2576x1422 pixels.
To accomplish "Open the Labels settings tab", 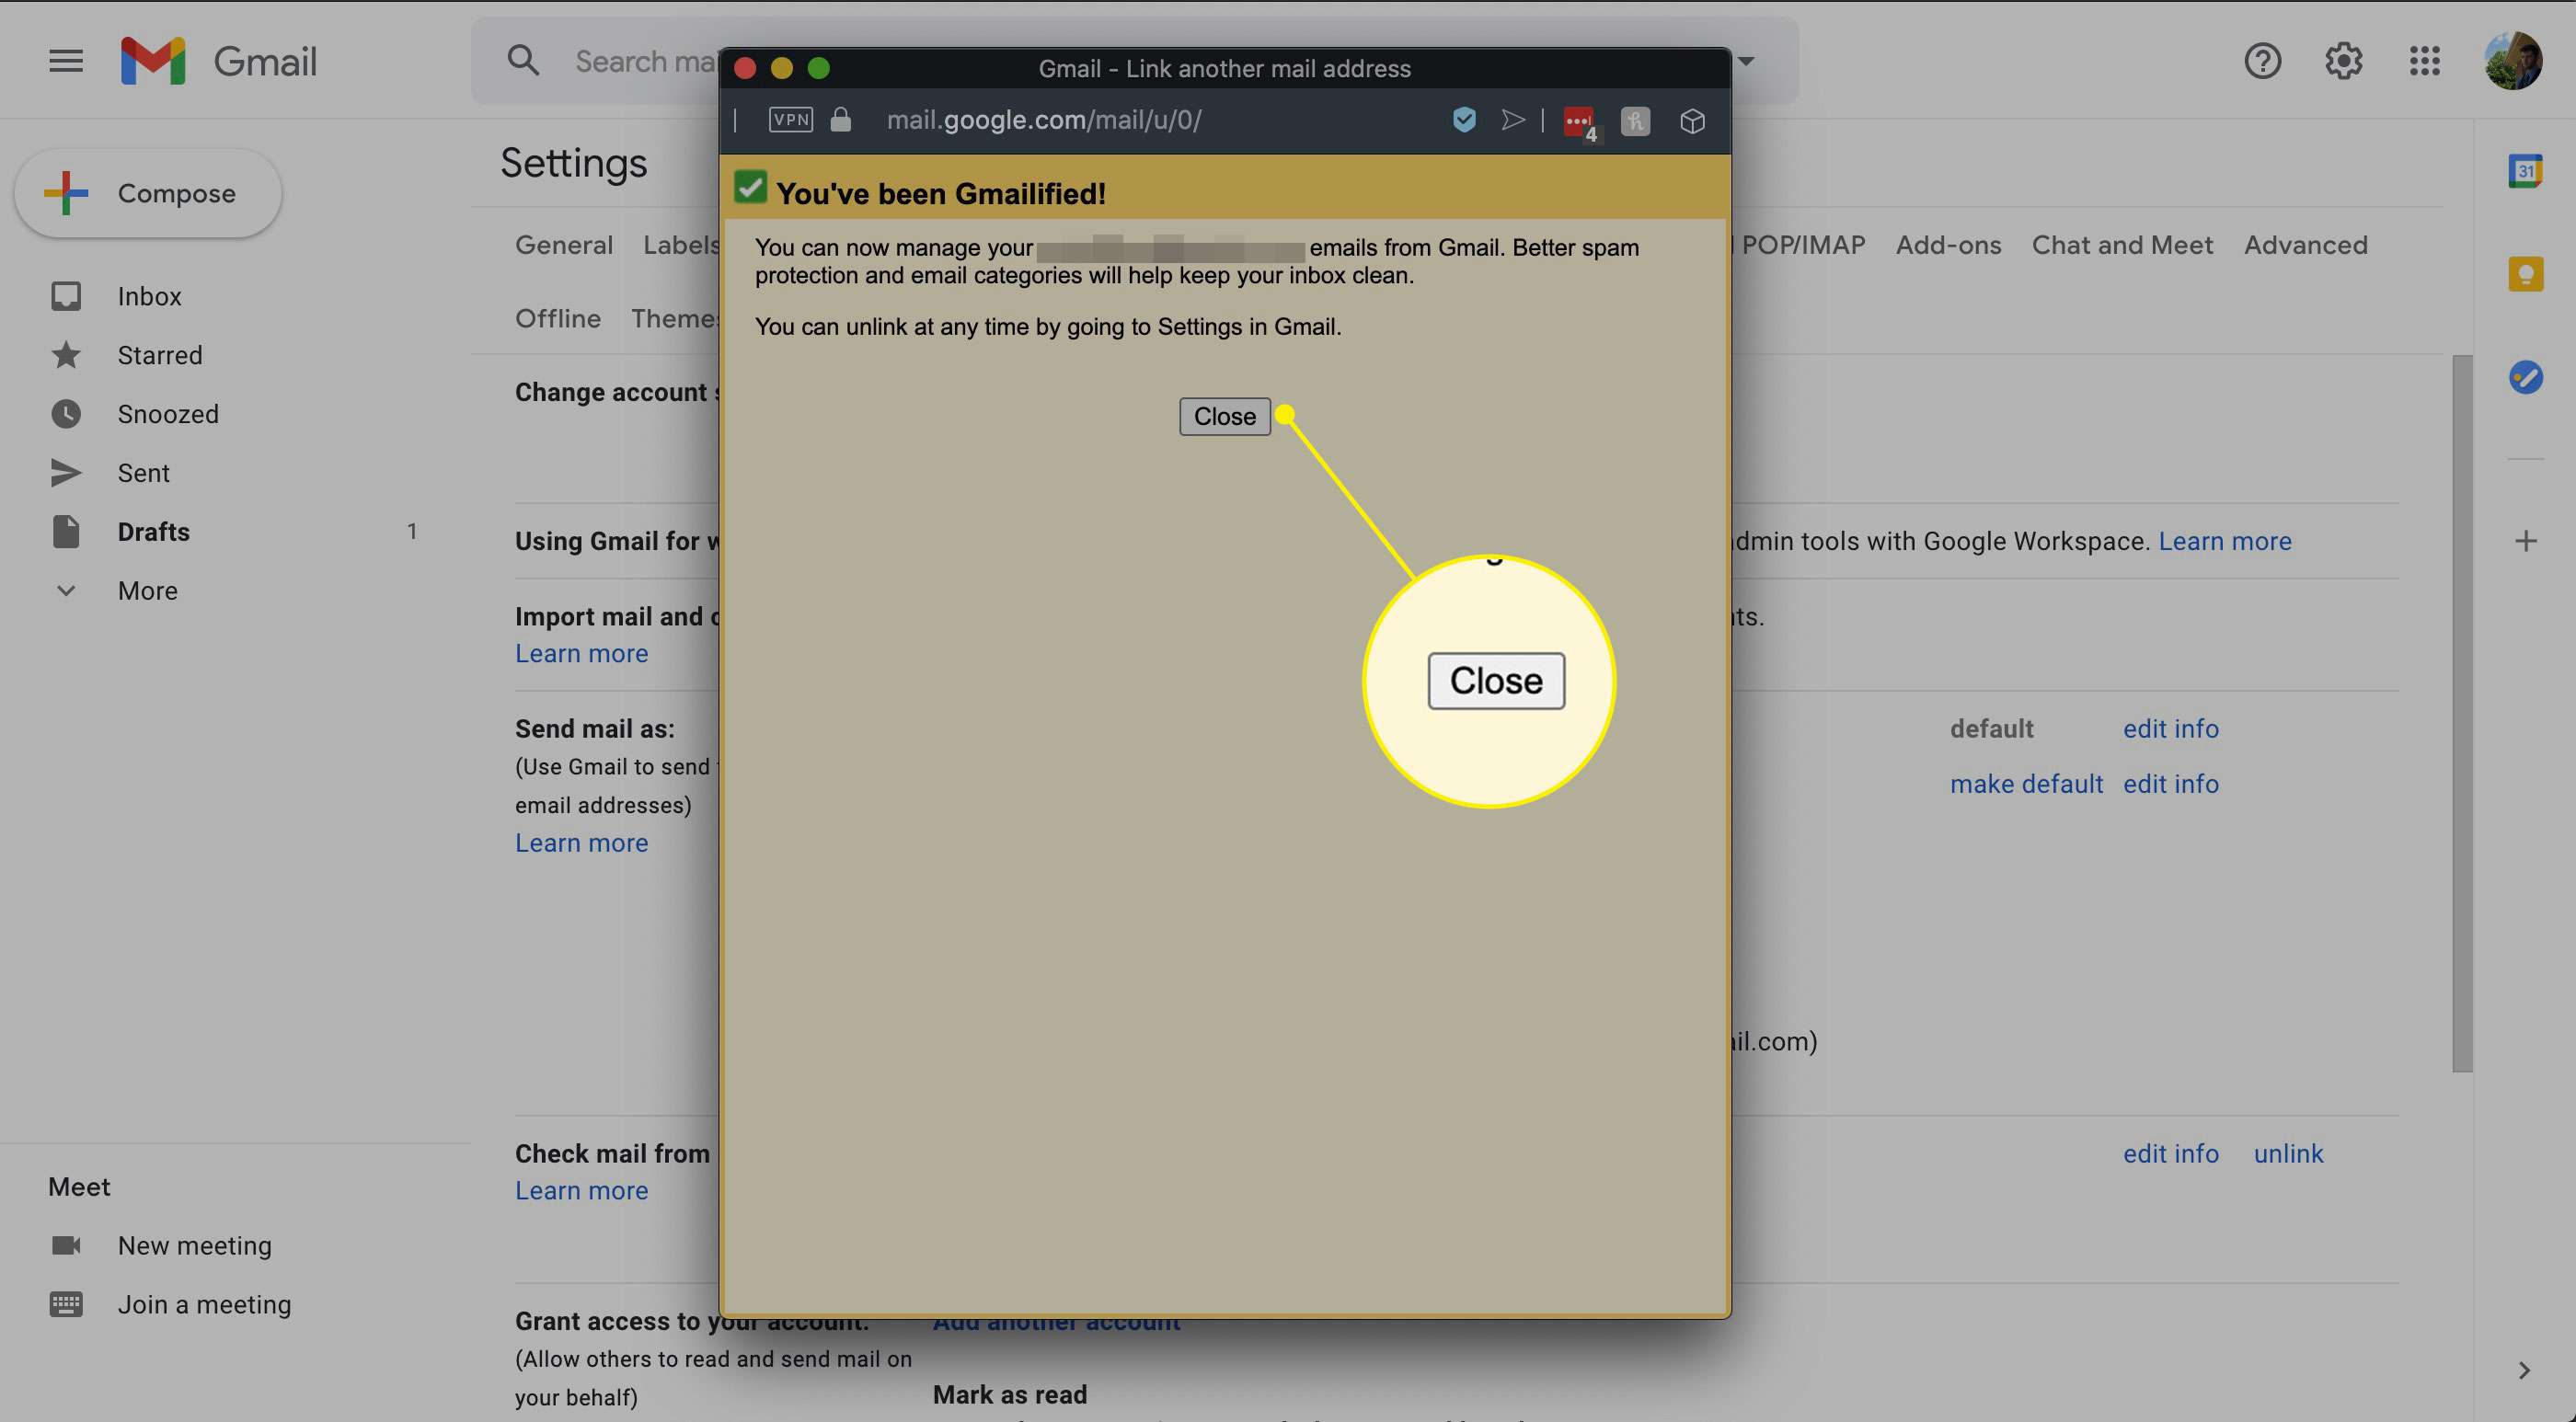I will click(x=681, y=245).
